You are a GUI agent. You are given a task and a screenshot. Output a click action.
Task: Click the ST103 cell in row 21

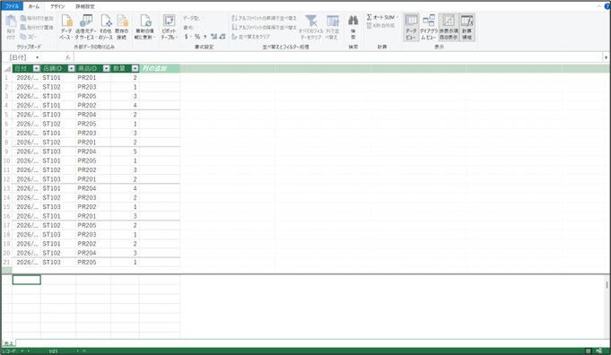pos(58,263)
